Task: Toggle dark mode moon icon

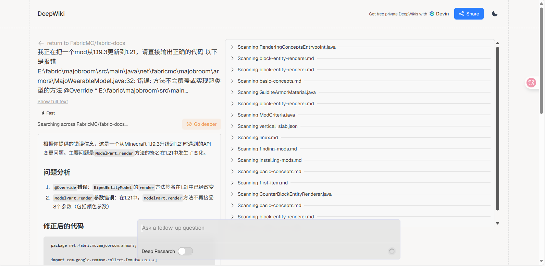Action: (495, 14)
